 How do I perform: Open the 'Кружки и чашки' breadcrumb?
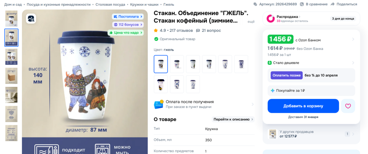click(144, 4)
